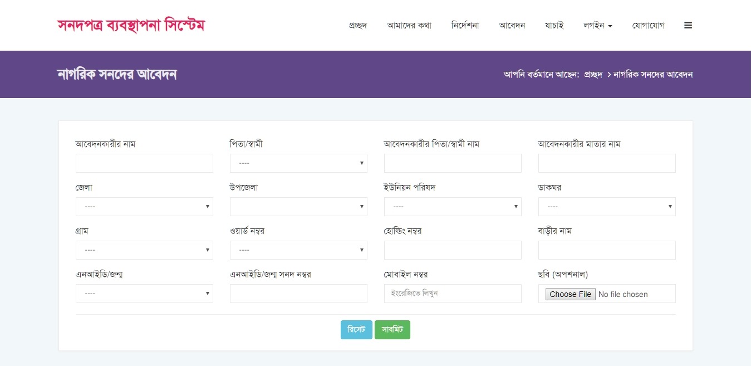The height and width of the screenshot is (366, 751).
Task: Focus the আবেদনকারীর নাম input field
Action: pyautogui.click(x=144, y=163)
